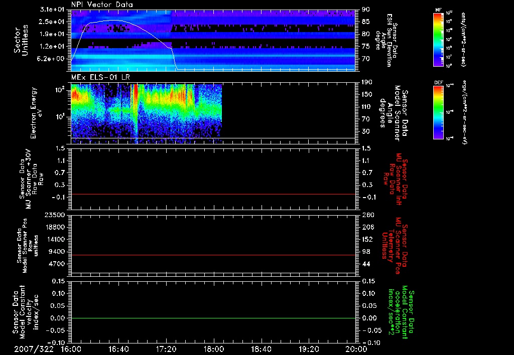This screenshot has height=355, width=514.
Task: Click the red MU Scanner +30V trace line
Action: [213, 194]
